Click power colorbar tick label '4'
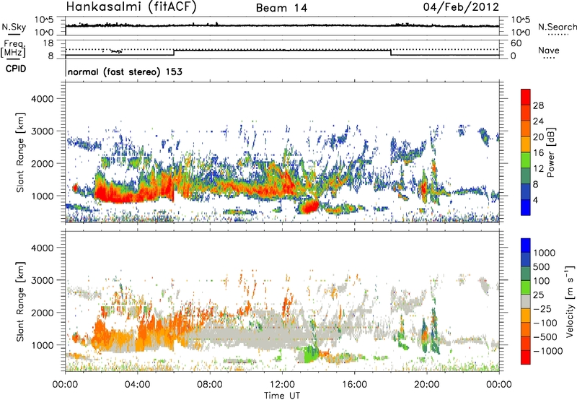 coord(535,200)
